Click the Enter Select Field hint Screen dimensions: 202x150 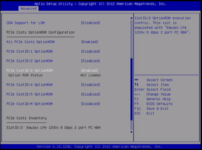tap(152, 89)
